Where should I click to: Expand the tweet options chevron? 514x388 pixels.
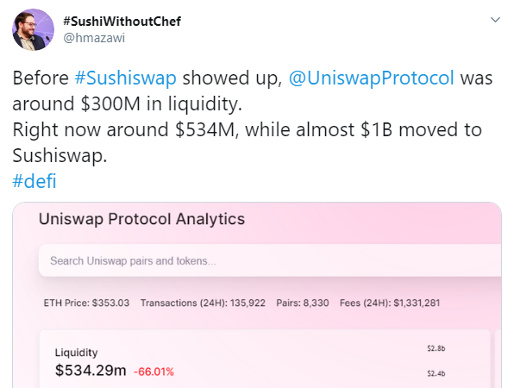point(495,20)
